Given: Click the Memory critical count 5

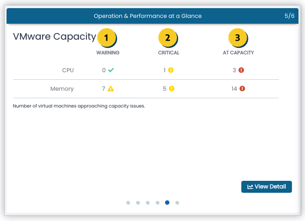Looking at the screenshot, I should (164, 89).
